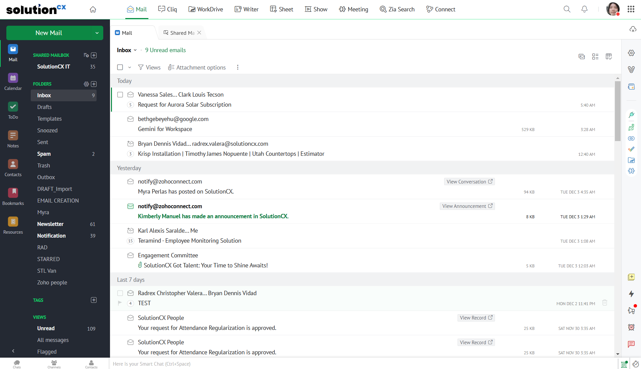Image resolution: width=641 pixels, height=369 pixels.
Task: Open the column layout icon
Action: click(x=609, y=56)
